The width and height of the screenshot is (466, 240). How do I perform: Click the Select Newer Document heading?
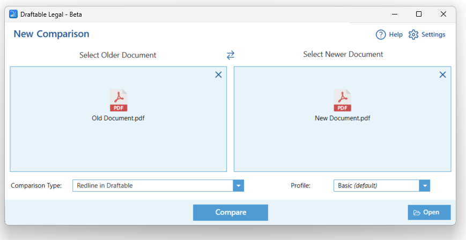click(343, 54)
